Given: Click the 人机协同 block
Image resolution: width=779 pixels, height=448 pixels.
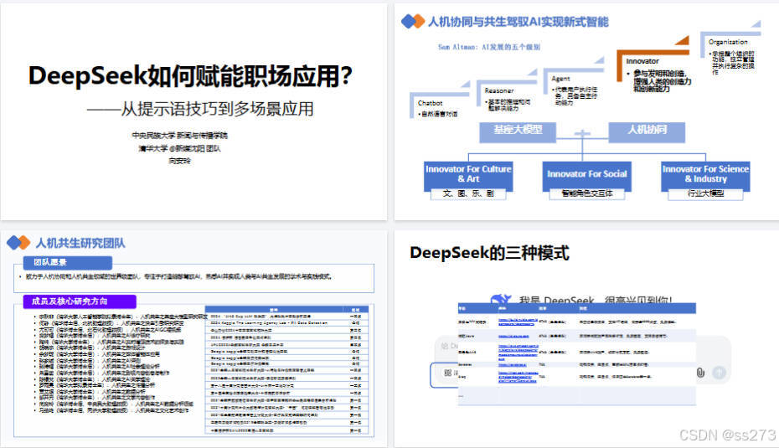Looking at the screenshot, I should tap(647, 131).
